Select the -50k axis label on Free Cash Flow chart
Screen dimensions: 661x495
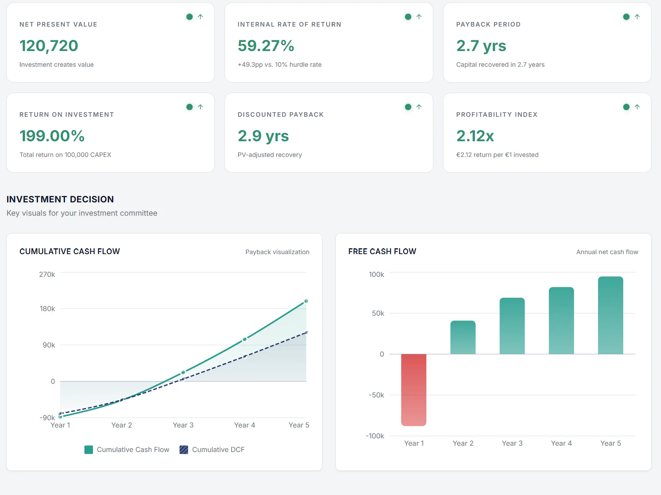click(376, 395)
